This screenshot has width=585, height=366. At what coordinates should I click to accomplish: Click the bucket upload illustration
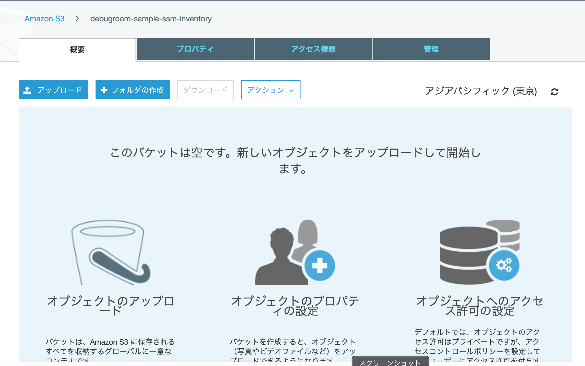tap(111, 252)
